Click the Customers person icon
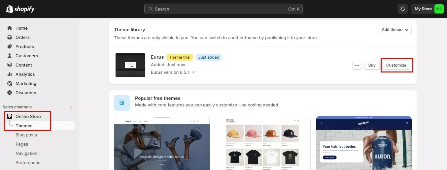Viewport: 447px width, 170px height. coord(10,56)
